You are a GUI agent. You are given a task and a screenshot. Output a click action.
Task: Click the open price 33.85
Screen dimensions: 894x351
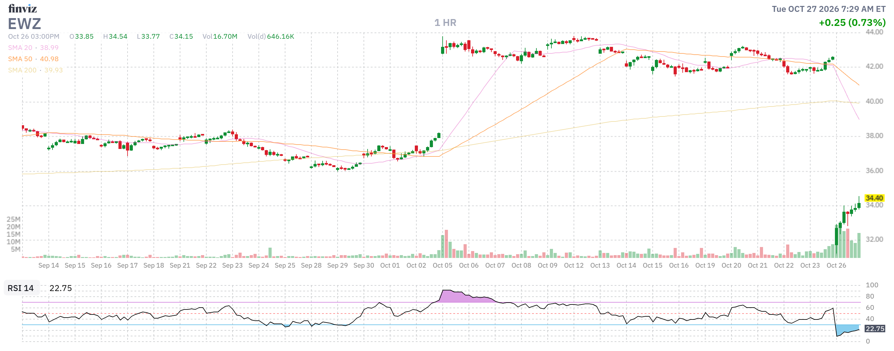[84, 37]
